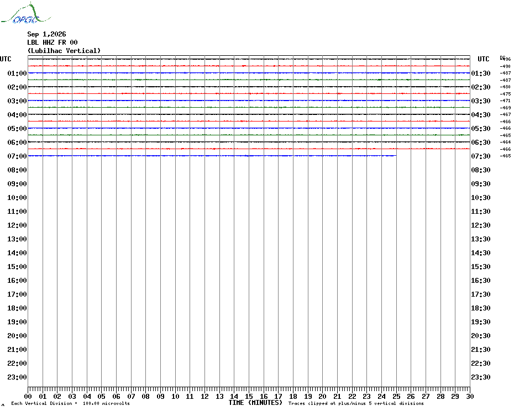Click the vertical division scale note
This screenshot has height=411, width=514.
click(x=71, y=403)
